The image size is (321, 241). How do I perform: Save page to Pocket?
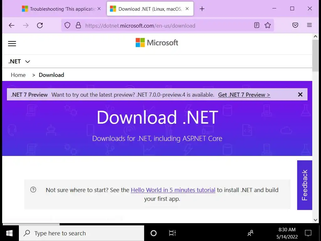[x=295, y=25]
